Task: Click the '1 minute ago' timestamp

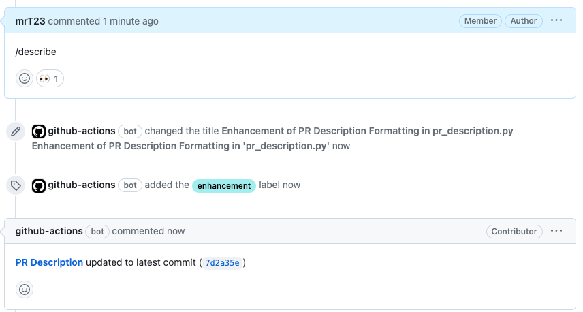Action: [x=131, y=21]
